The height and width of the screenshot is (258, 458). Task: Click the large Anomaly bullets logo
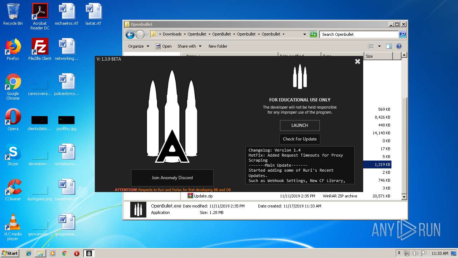(x=172, y=116)
